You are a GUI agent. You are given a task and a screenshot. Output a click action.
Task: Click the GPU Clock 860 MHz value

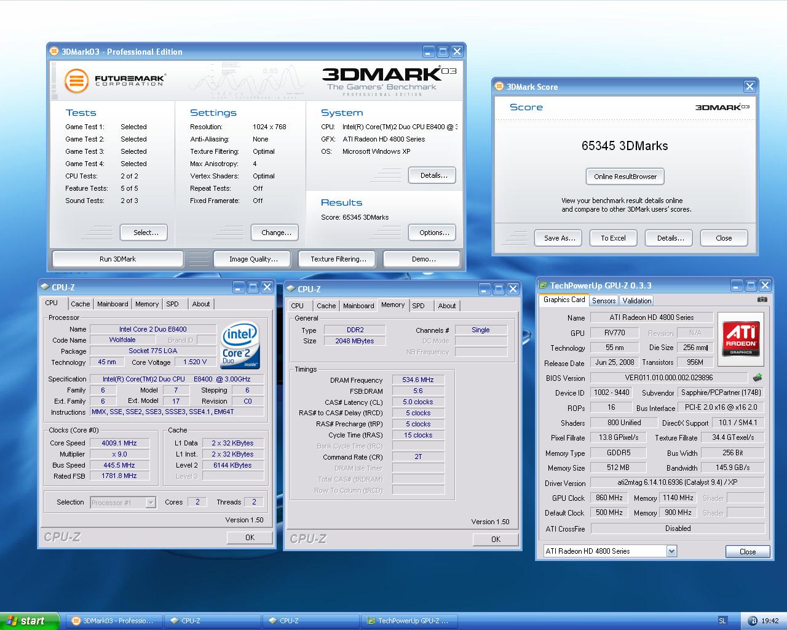[x=609, y=498]
